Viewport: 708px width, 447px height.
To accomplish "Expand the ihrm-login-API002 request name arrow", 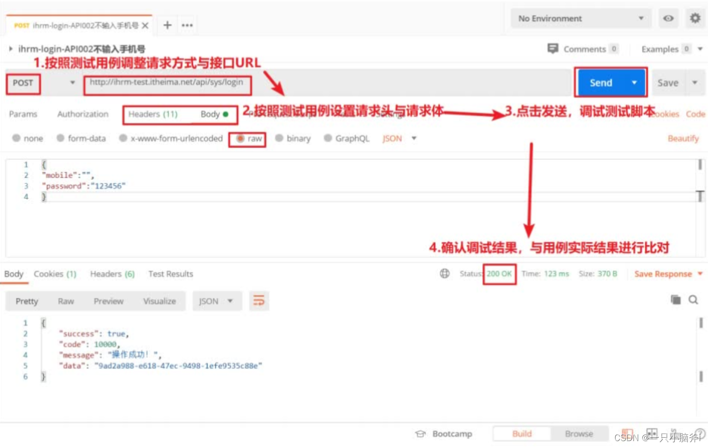I will 11,49.
